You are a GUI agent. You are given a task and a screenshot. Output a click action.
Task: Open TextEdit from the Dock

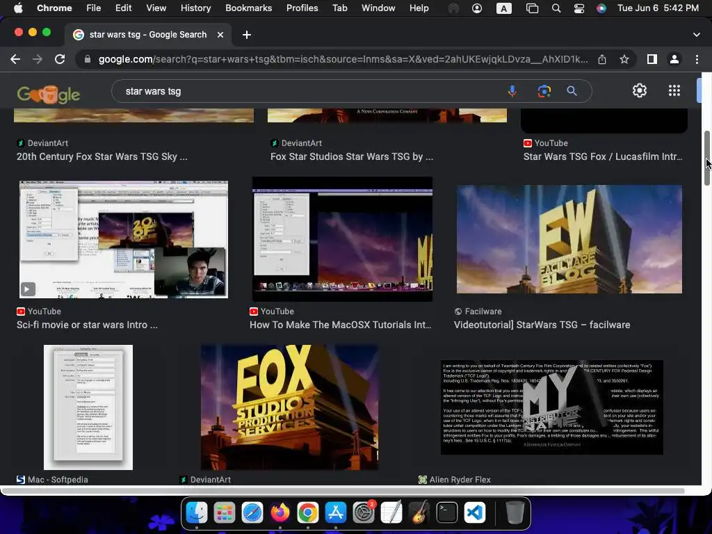pyautogui.click(x=391, y=512)
